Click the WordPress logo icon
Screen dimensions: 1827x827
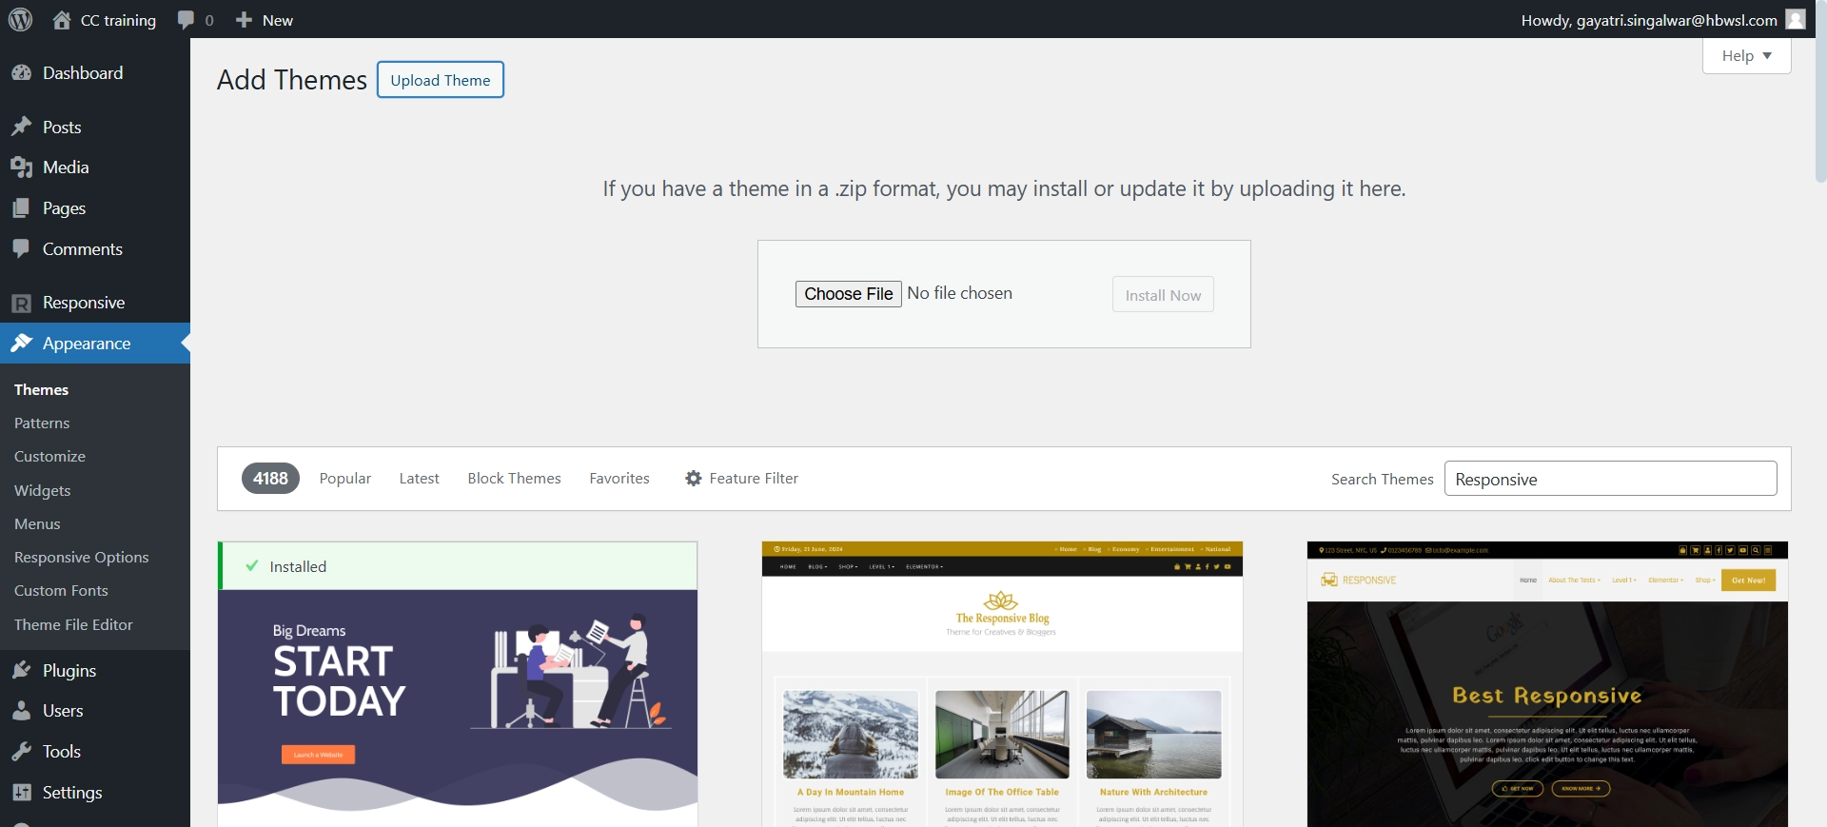click(x=20, y=19)
